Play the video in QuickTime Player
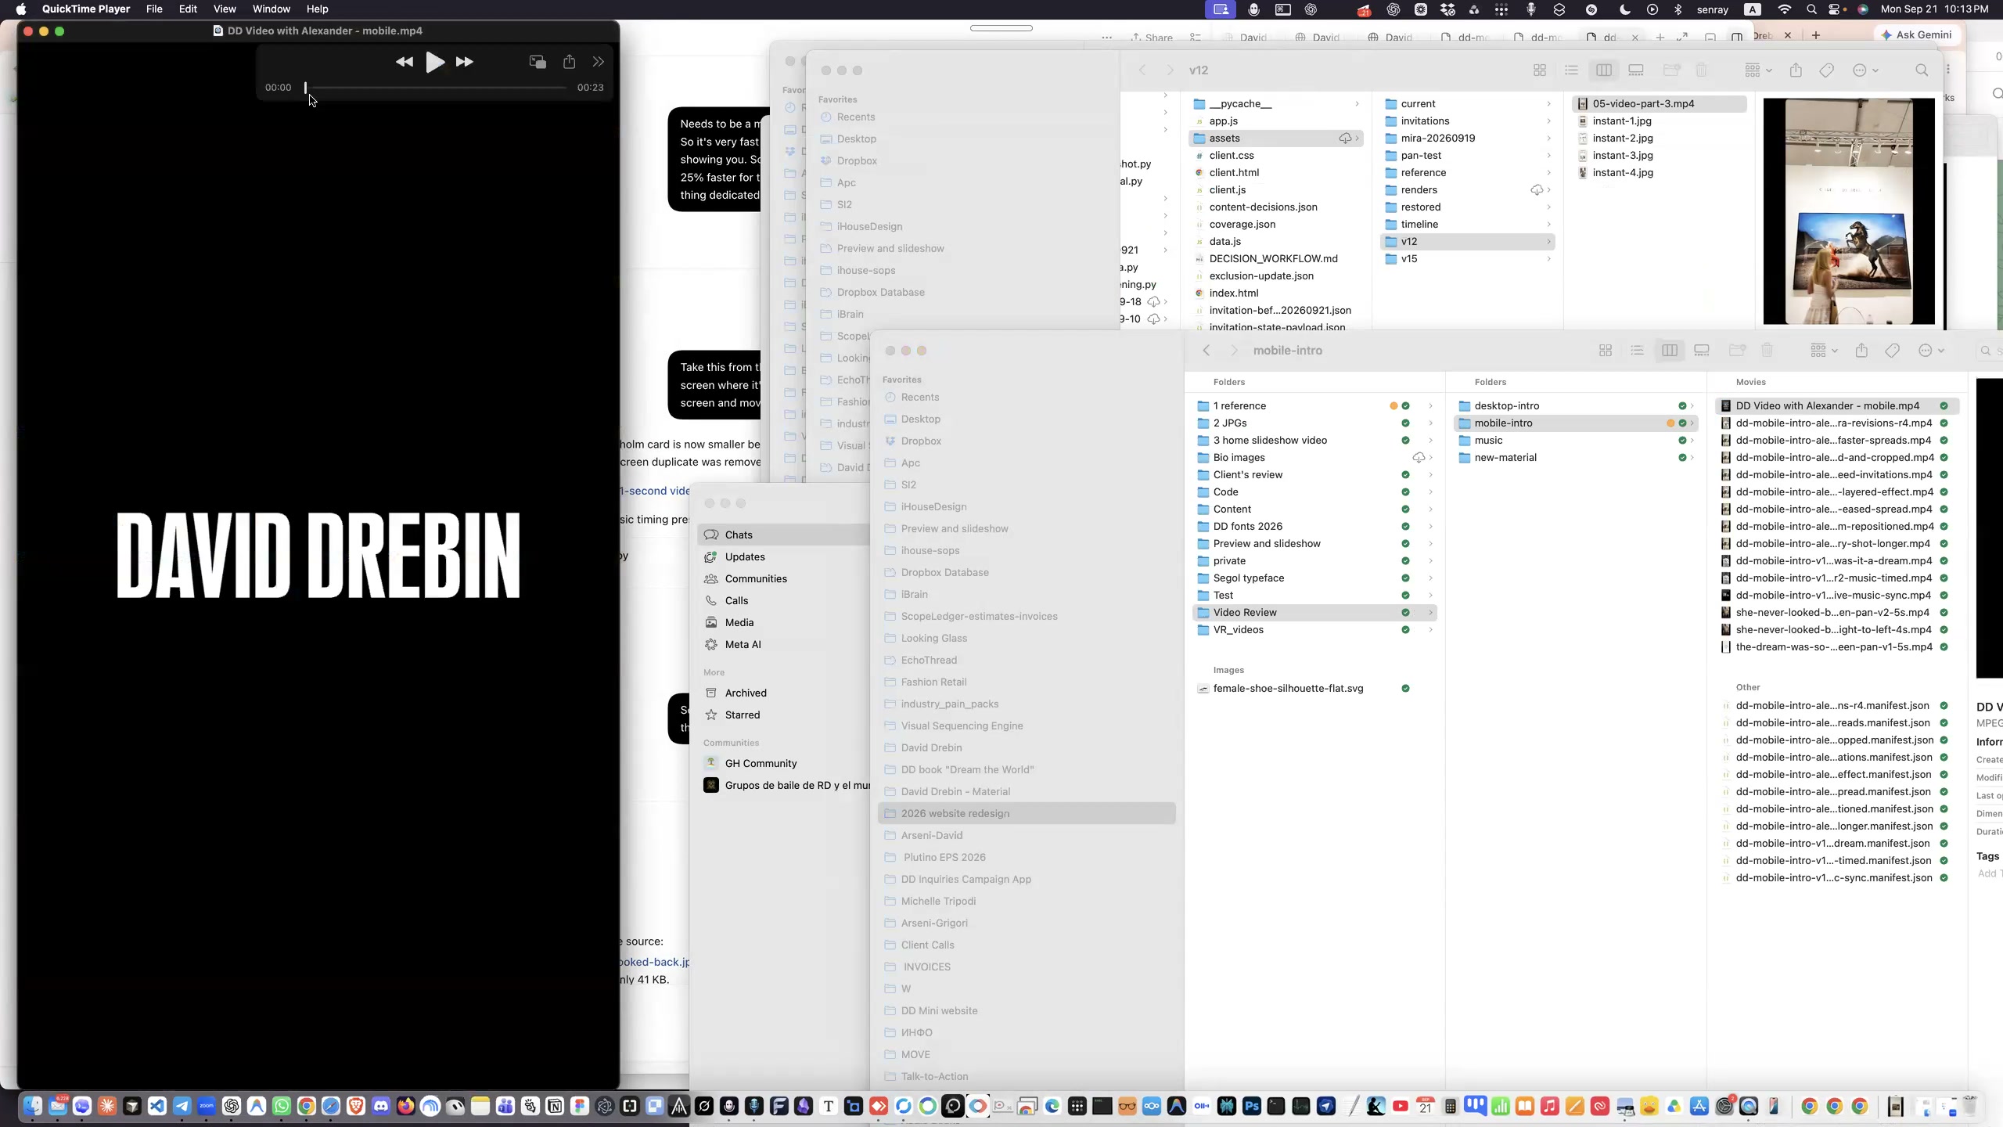 pyautogui.click(x=435, y=62)
